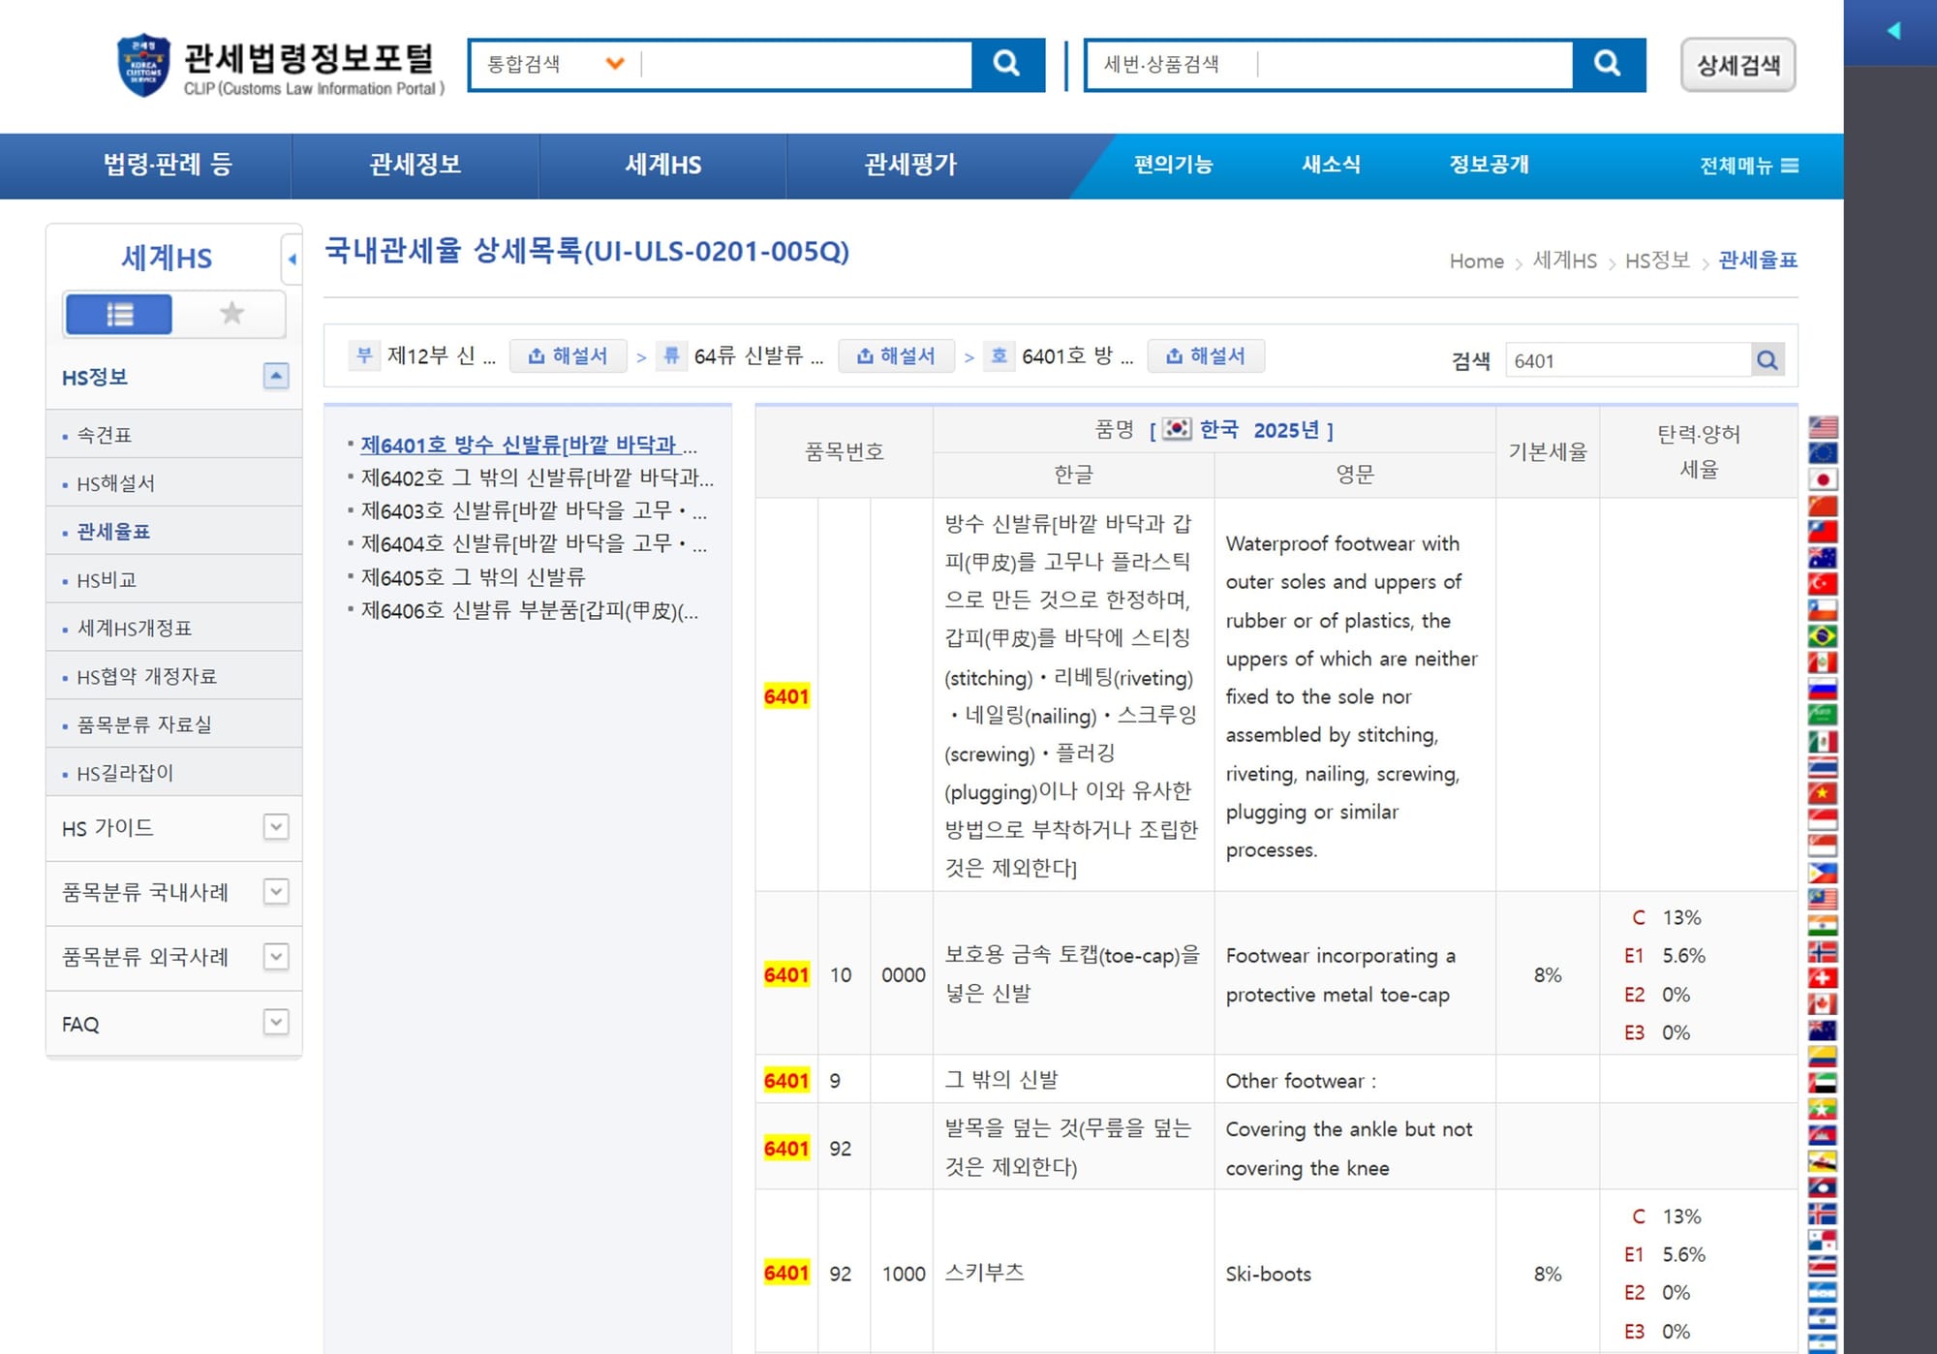Switch to the list view toggle in 세계HS panel
The width and height of the screenshot is (1937, 1354).
[119, 313]
